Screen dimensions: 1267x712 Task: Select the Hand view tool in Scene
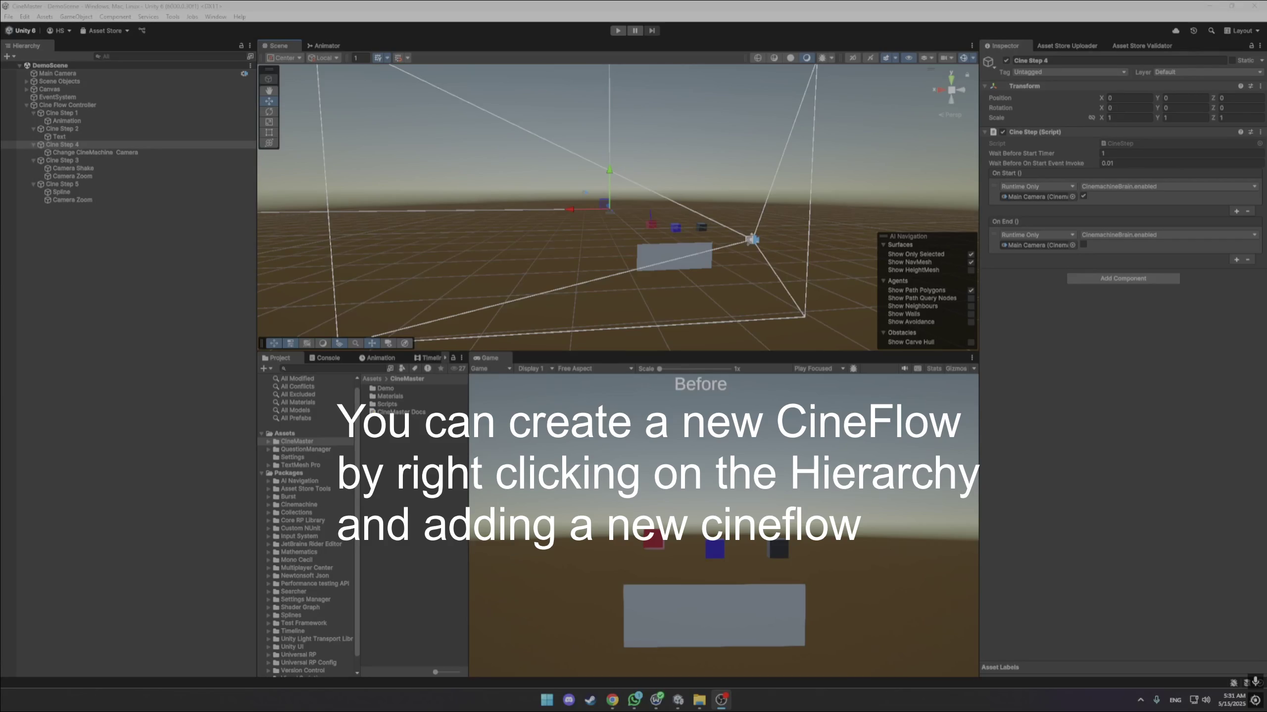(x=269, y=90)
